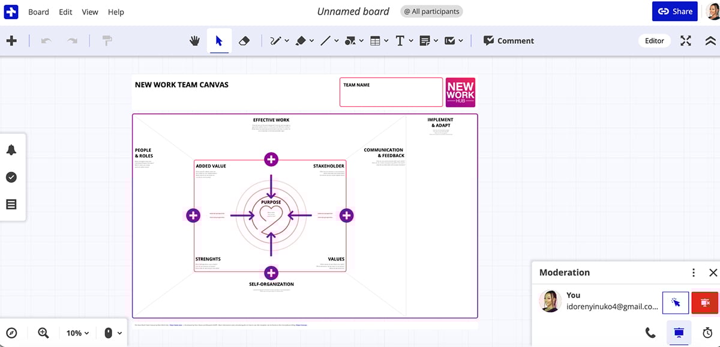
Task: Select the Hand pan tool
Action: tap(194, 40)
